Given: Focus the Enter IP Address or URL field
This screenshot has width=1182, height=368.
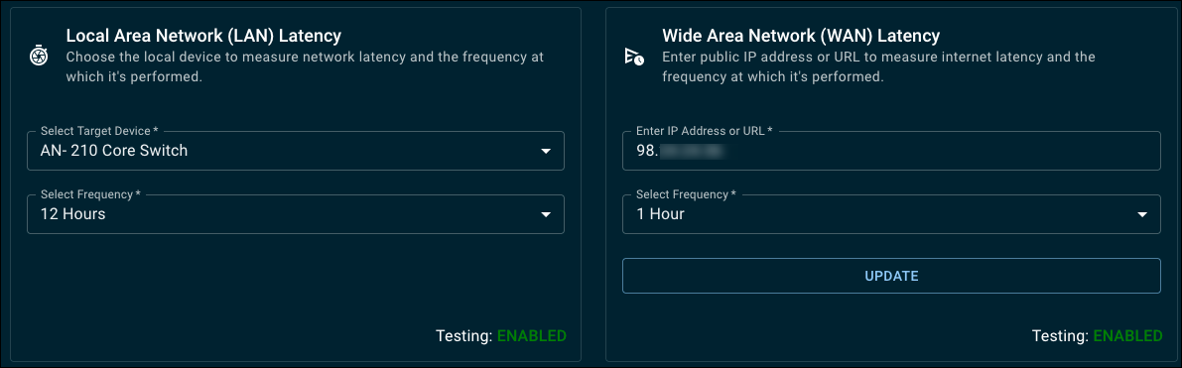Looking at the screenshot, I should tap(891, 151).
